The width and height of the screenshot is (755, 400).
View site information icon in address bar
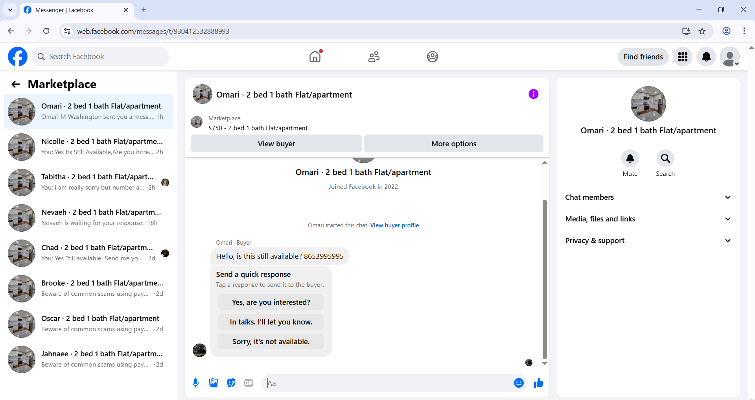[68, 31]
